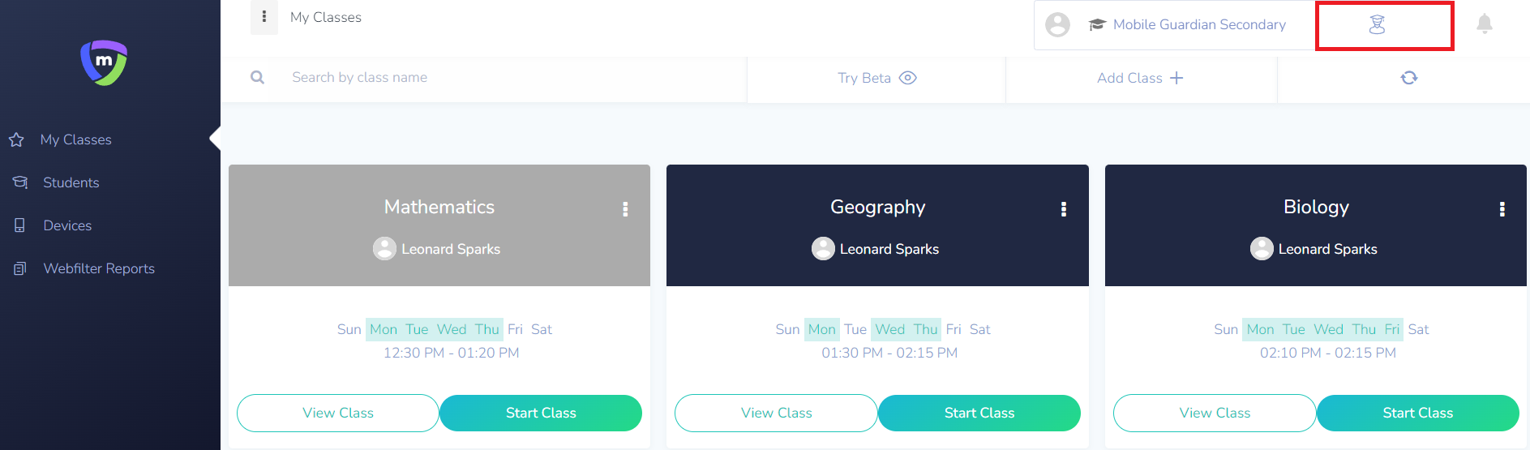Expand the Geography card options menu
This screenshot has width=1530, height=450.
click(x=1064, y=209)
